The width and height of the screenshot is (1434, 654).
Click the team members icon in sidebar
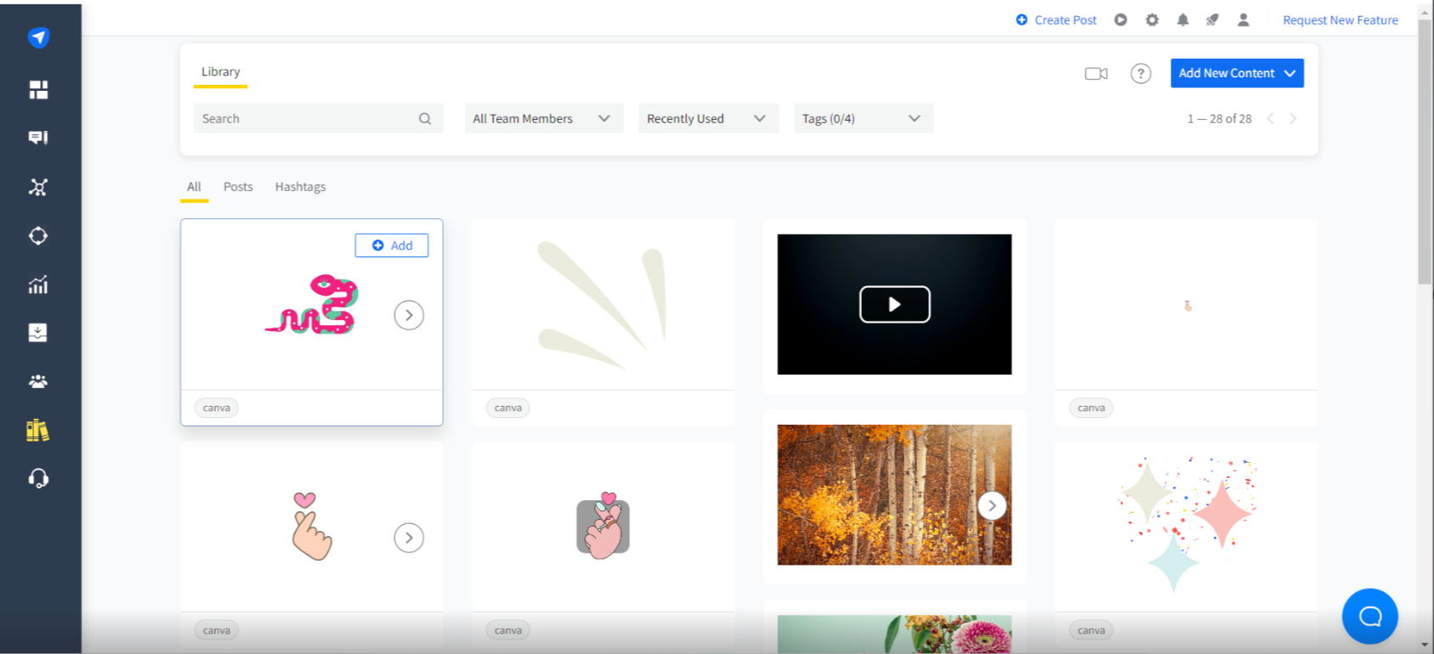click(x=38, y=381)
